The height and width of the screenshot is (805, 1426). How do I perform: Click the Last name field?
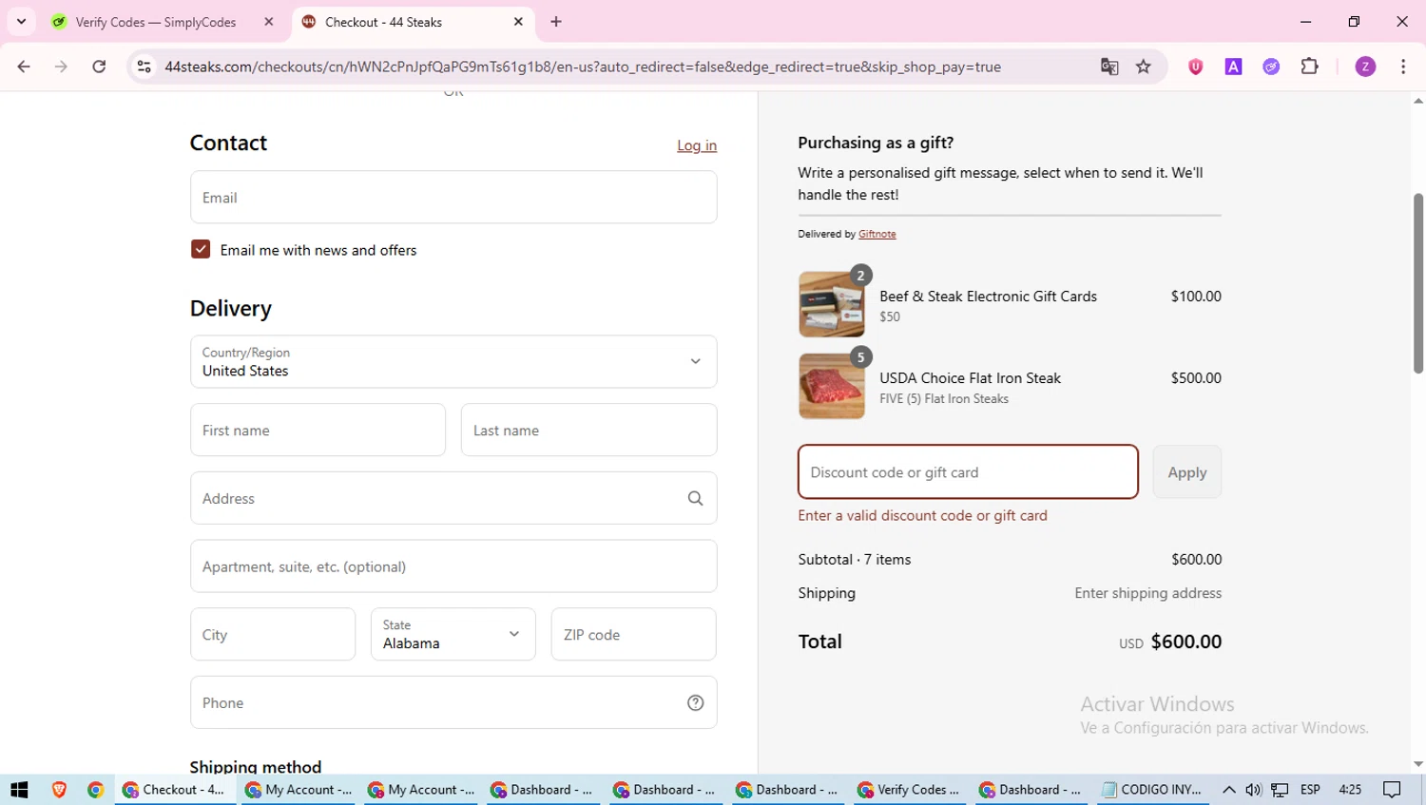pos(588,430)
